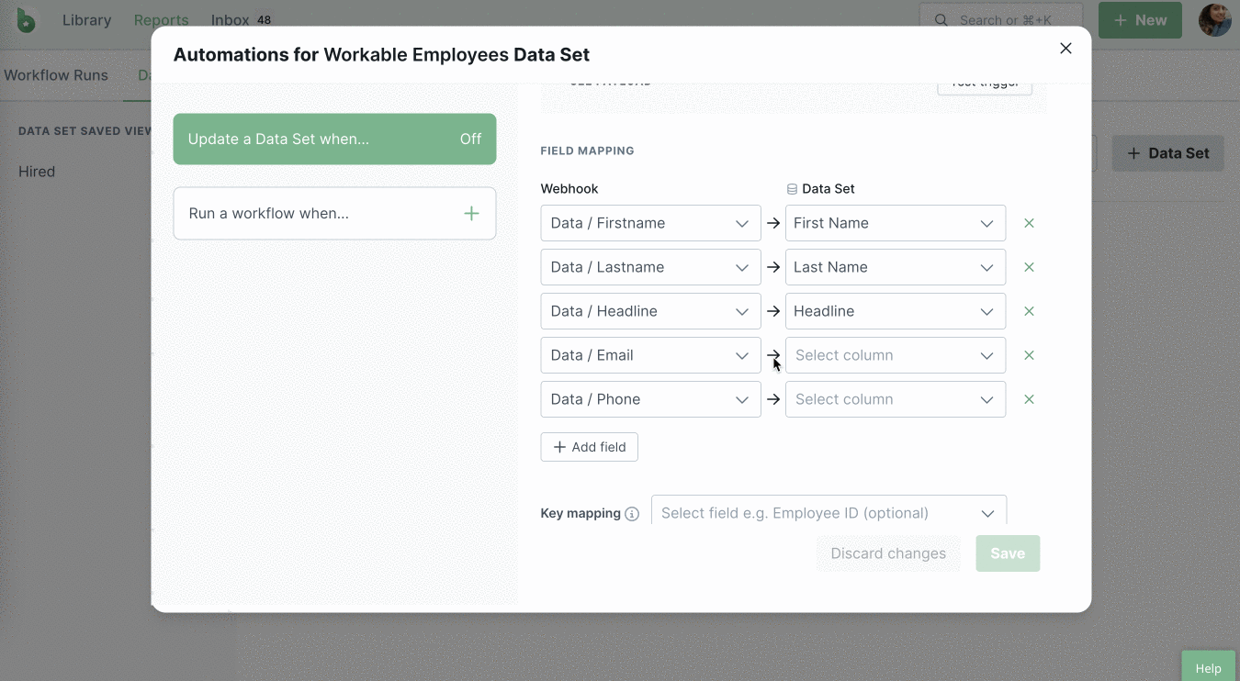1240x681 pixels.
Task: Close the Automations dialog
Action: click(x=1065, y=49)
